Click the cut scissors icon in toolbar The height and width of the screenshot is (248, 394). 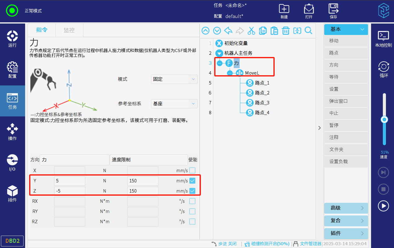tap(251, 31)
